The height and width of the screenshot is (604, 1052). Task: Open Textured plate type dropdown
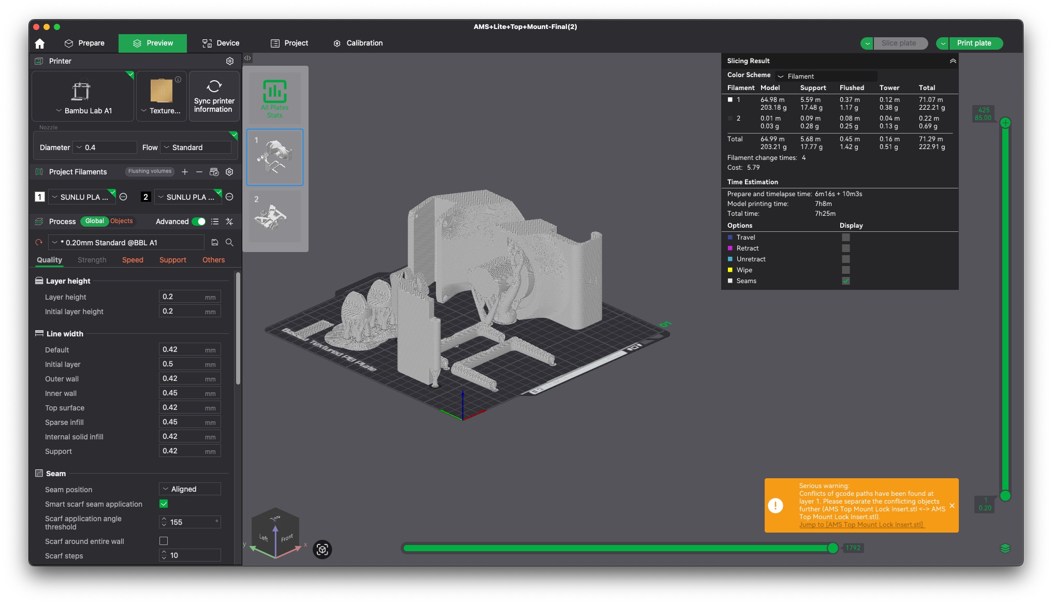tap(161, 111)
